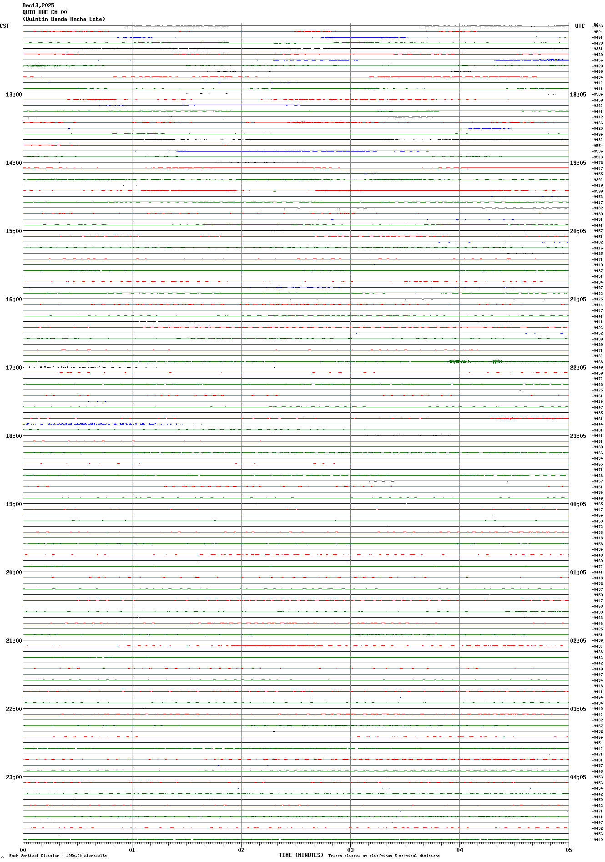
Task: Click the Traces clipped footnote text
Action: (x=384, y=856)
